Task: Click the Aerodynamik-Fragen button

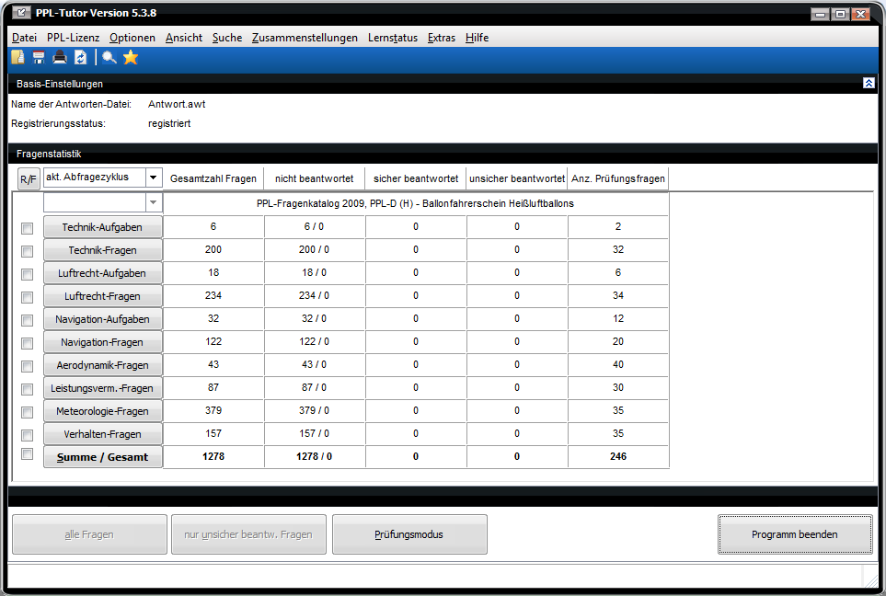Action: tap(102, 365)
